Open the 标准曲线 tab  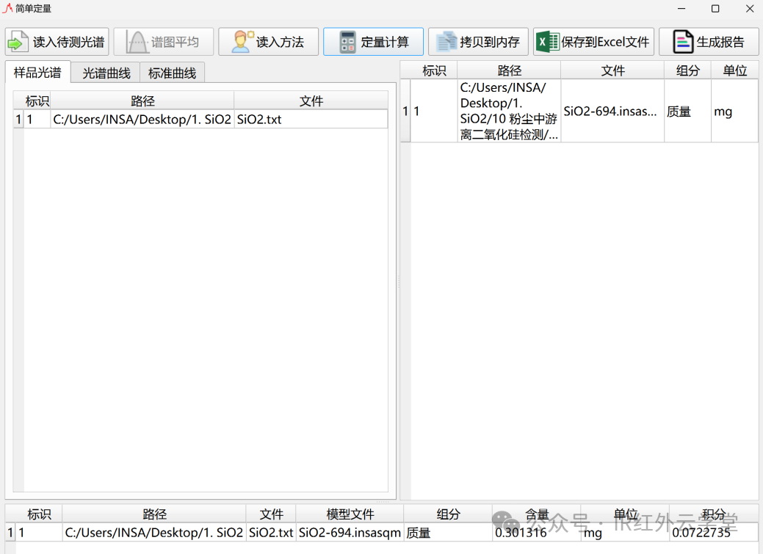pyautogui.click(x=172, y=73)
